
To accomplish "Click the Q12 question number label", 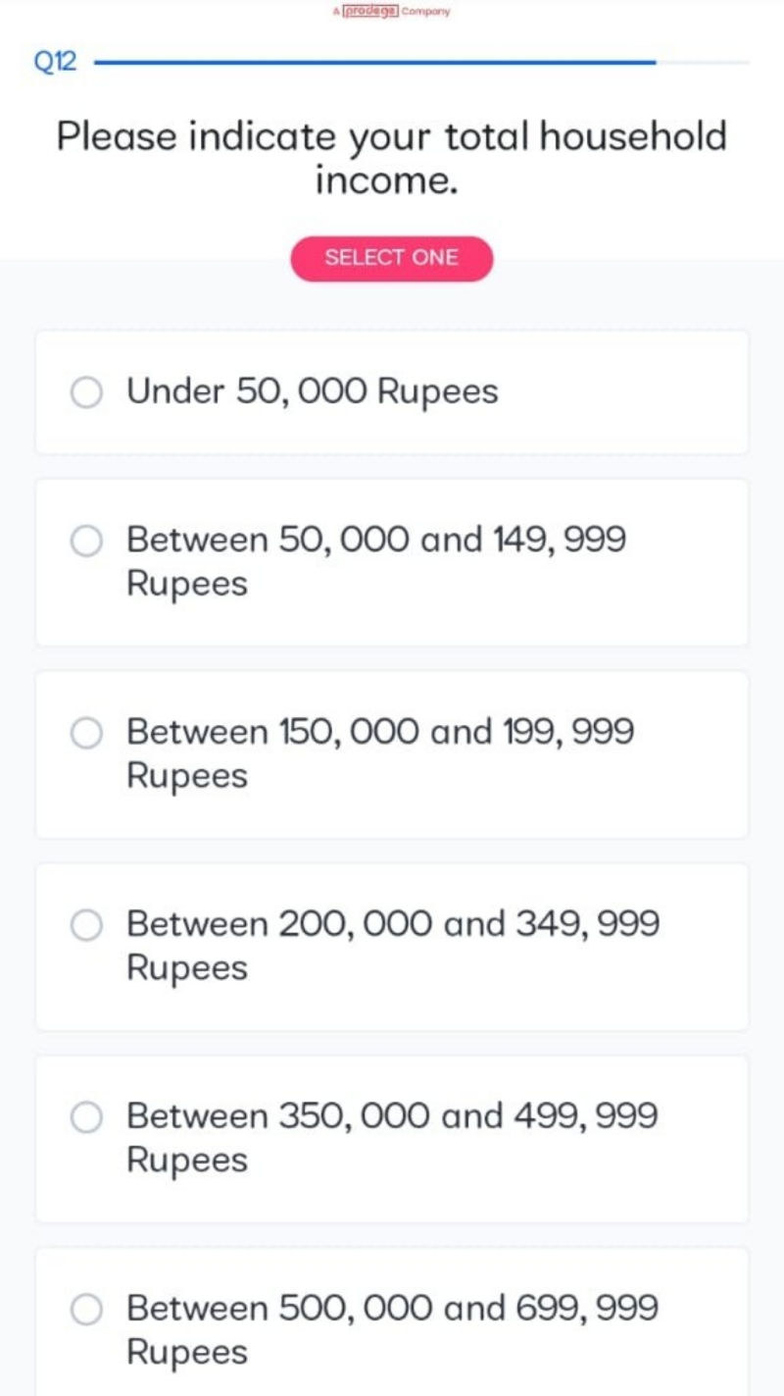I will (x=55, y=63).
